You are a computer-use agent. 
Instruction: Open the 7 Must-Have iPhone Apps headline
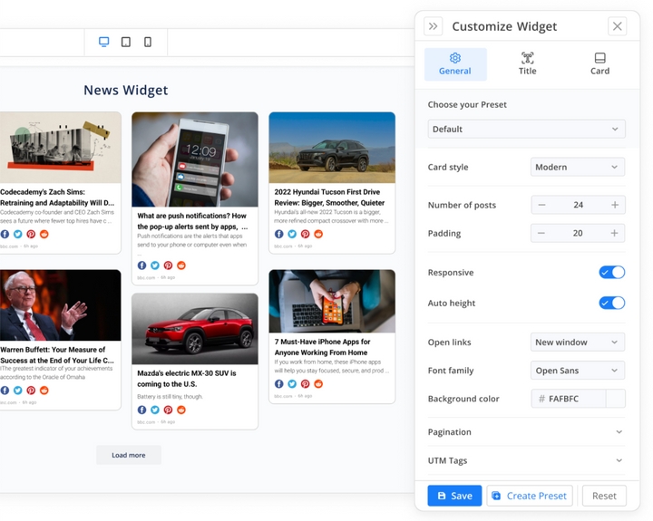coord(322,347)
